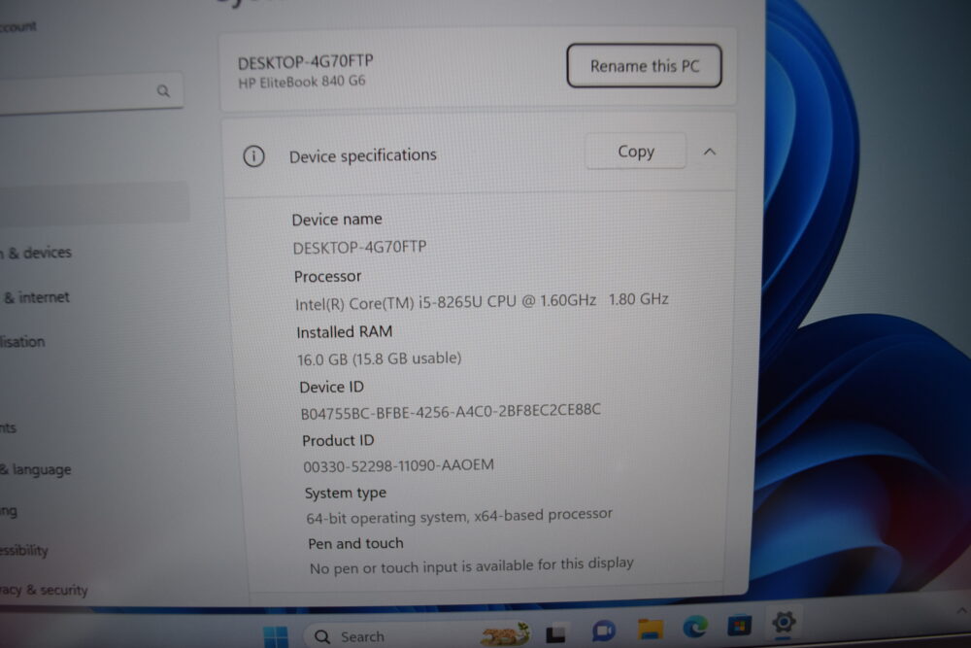This screenshot has height=648, width=971.
Task: Click the 'No pen or touch input' value
Action: click(472, 566)
